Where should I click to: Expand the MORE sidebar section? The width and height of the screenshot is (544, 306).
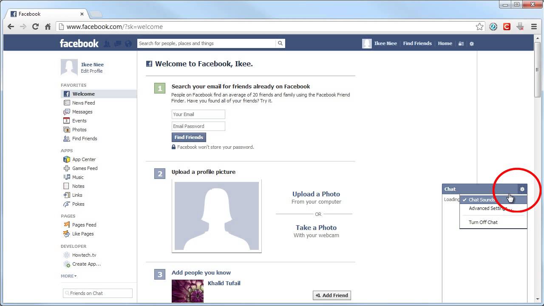click(68, 276)
